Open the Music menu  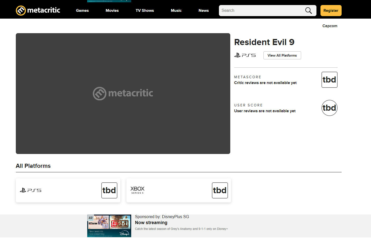tap(176, 11)
